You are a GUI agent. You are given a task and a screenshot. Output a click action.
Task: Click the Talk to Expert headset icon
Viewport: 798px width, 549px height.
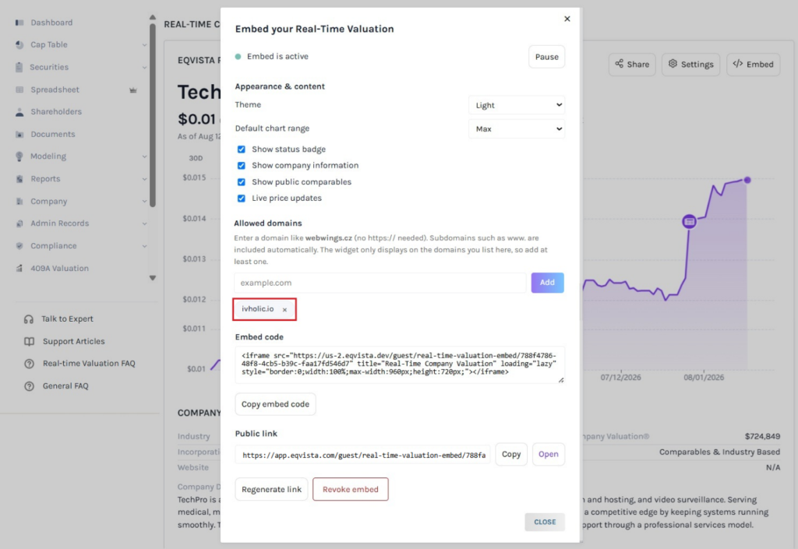pos(29,319)
